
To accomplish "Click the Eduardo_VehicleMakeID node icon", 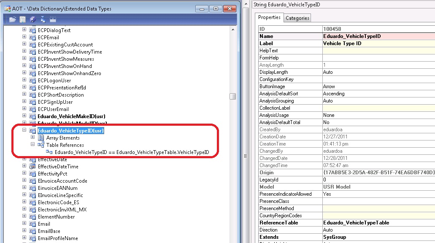I will pos(32,116).
